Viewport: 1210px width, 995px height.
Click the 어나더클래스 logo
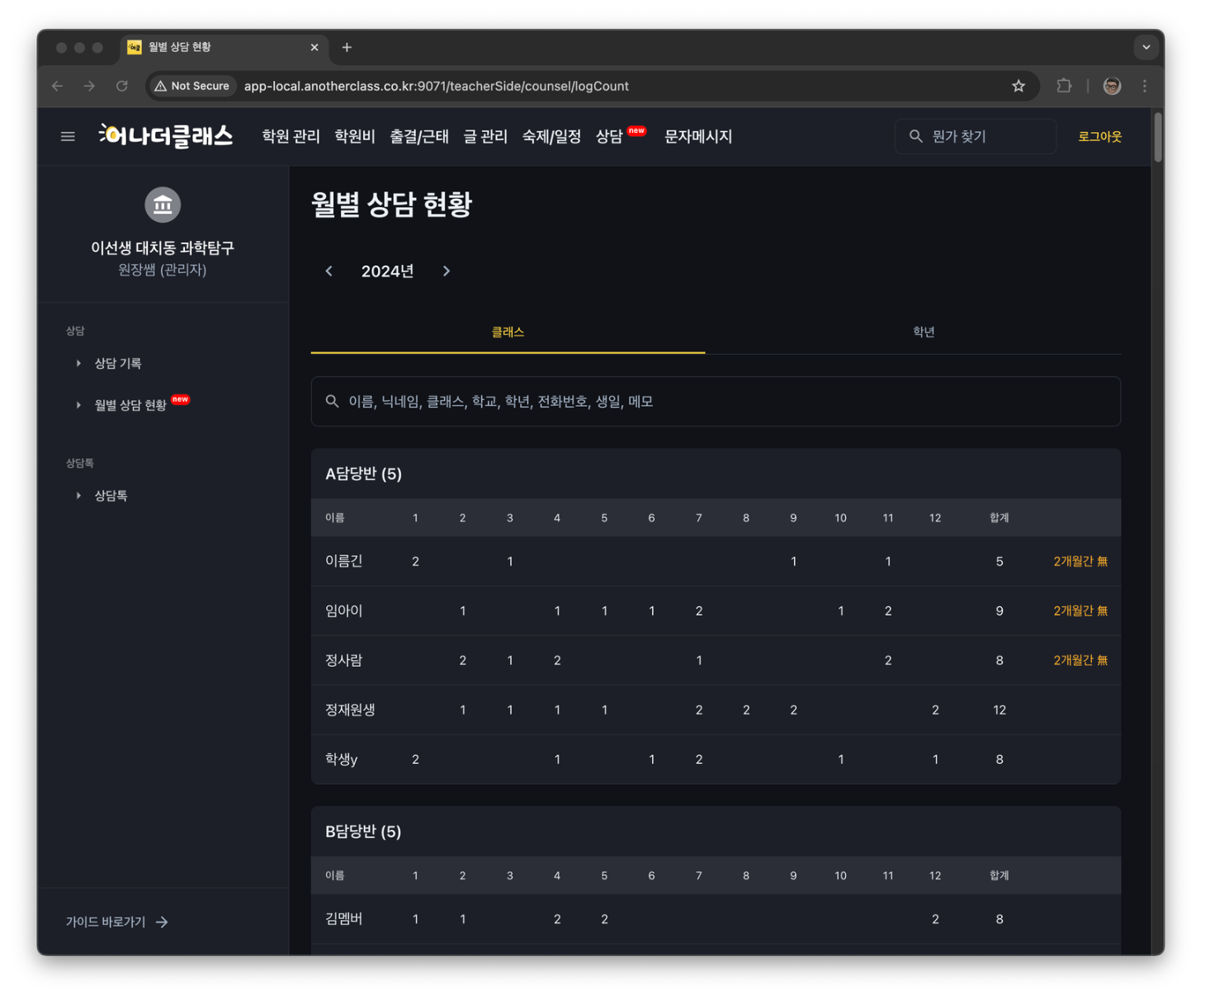166,135
